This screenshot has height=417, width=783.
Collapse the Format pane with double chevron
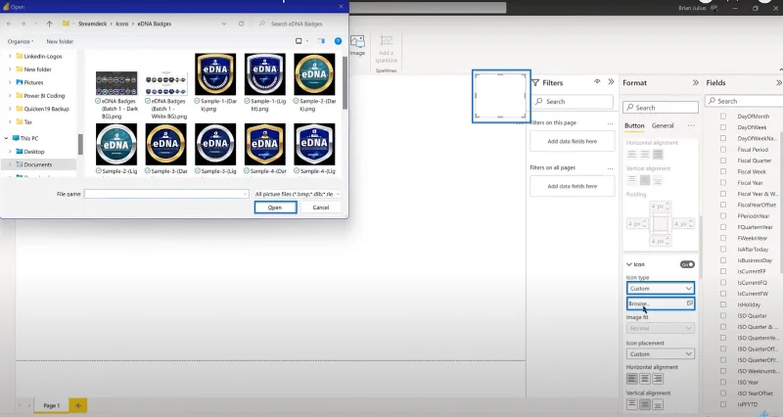[x=695, y=83]
